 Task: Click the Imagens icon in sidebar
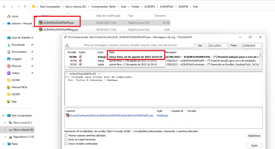[9, 59]
